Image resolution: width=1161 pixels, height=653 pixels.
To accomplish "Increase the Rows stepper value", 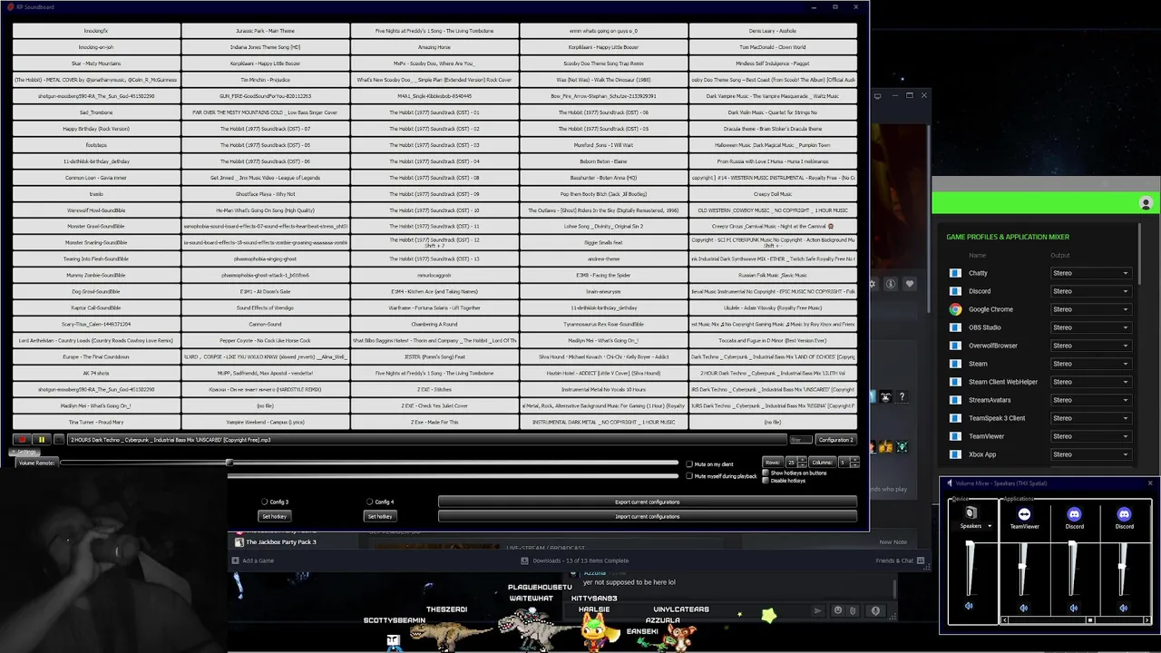I will pos(804,461).
